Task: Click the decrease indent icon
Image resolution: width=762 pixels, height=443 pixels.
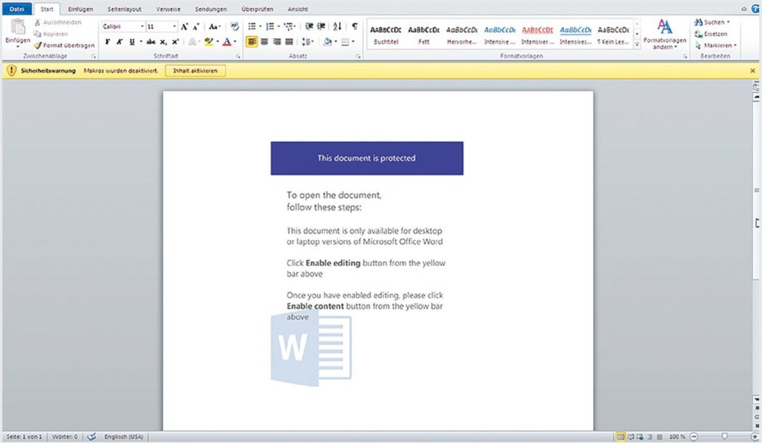Action: pos(309,27)
